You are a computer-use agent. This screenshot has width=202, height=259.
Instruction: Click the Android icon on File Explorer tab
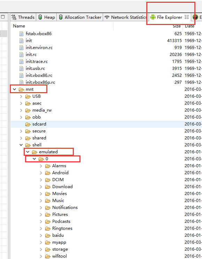pyautogui.click(x=153, y=17)
